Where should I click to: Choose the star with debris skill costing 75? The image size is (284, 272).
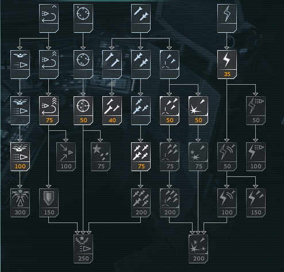tap(101, 157)
